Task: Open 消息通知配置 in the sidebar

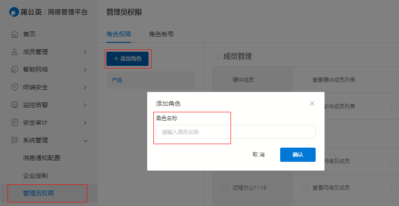Action: point(42,158)
